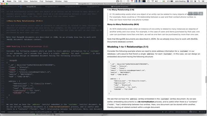Click the '**Many-to-Many Relationship (M:N)**' editor line
The height and width of the screenshot is (116, 207).
click(x=25, y=21)
